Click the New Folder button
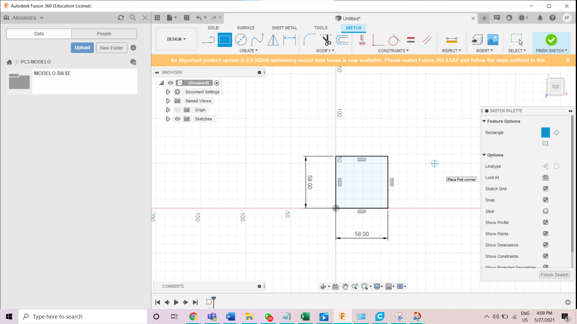 click(111, 48)
